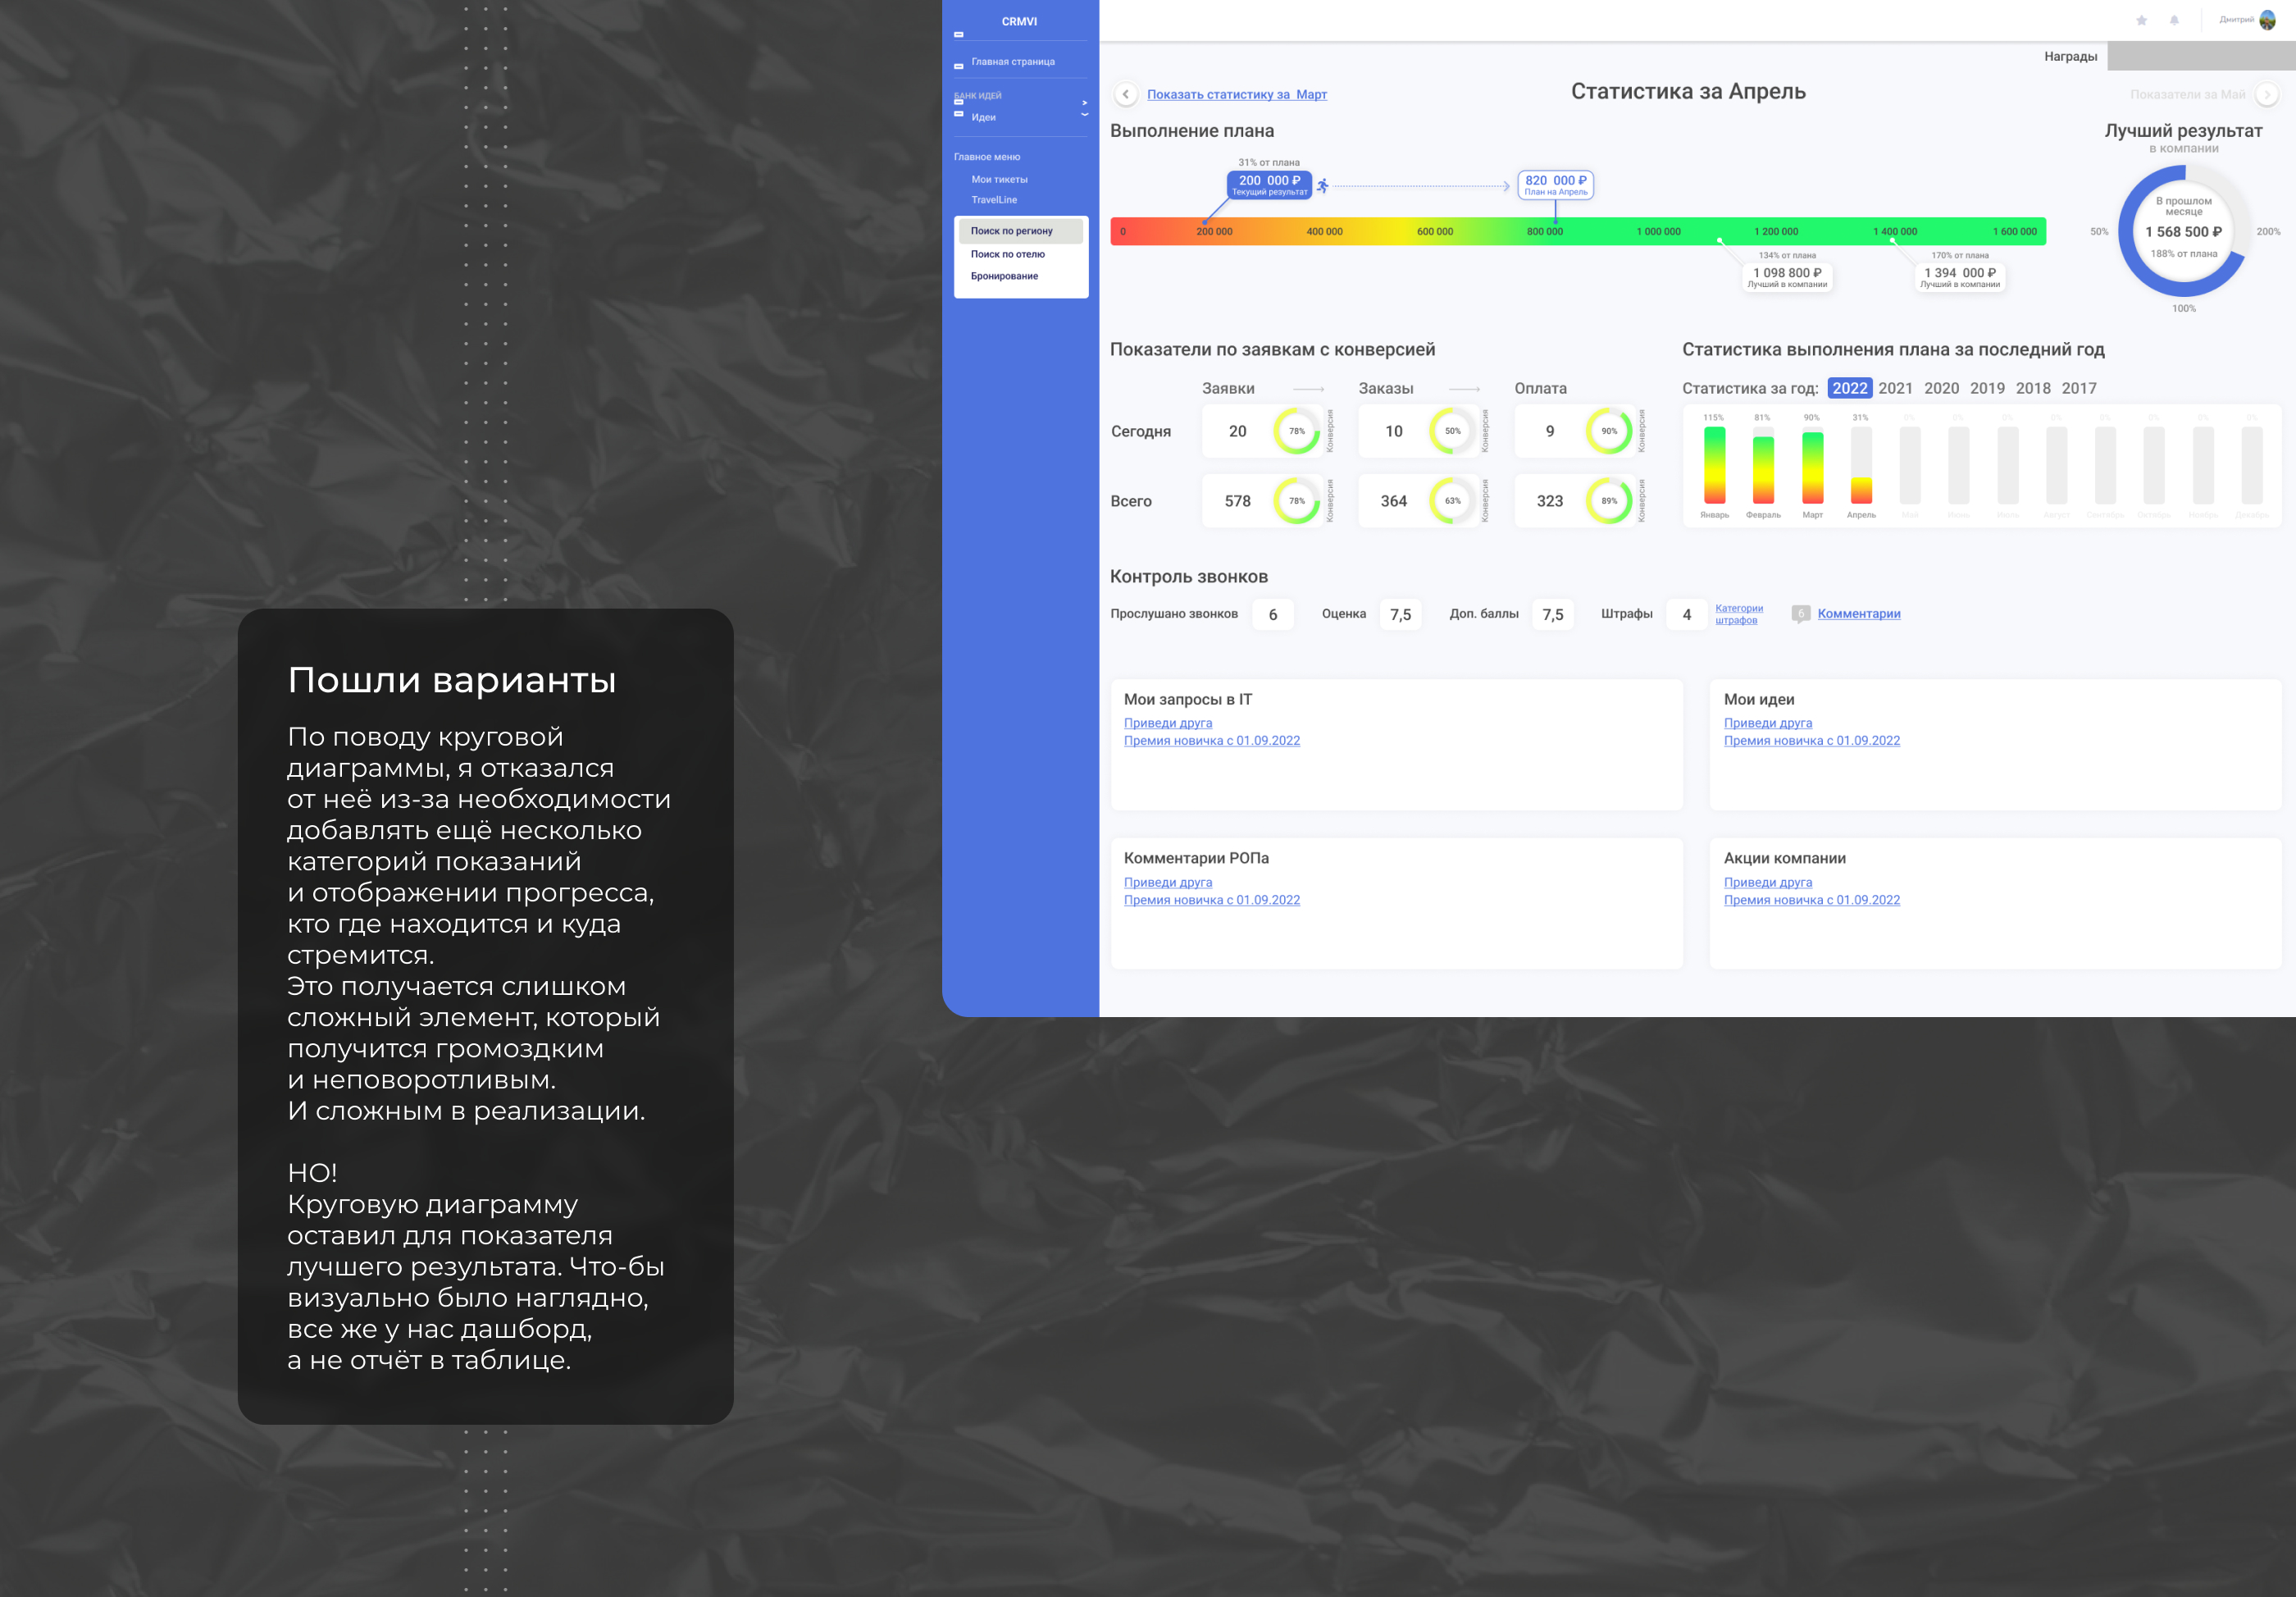Click the Март bar in yearly chart
Screen dimensions: 2296x1597
1812,468
